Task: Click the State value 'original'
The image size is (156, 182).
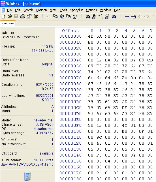Action: 48,64
